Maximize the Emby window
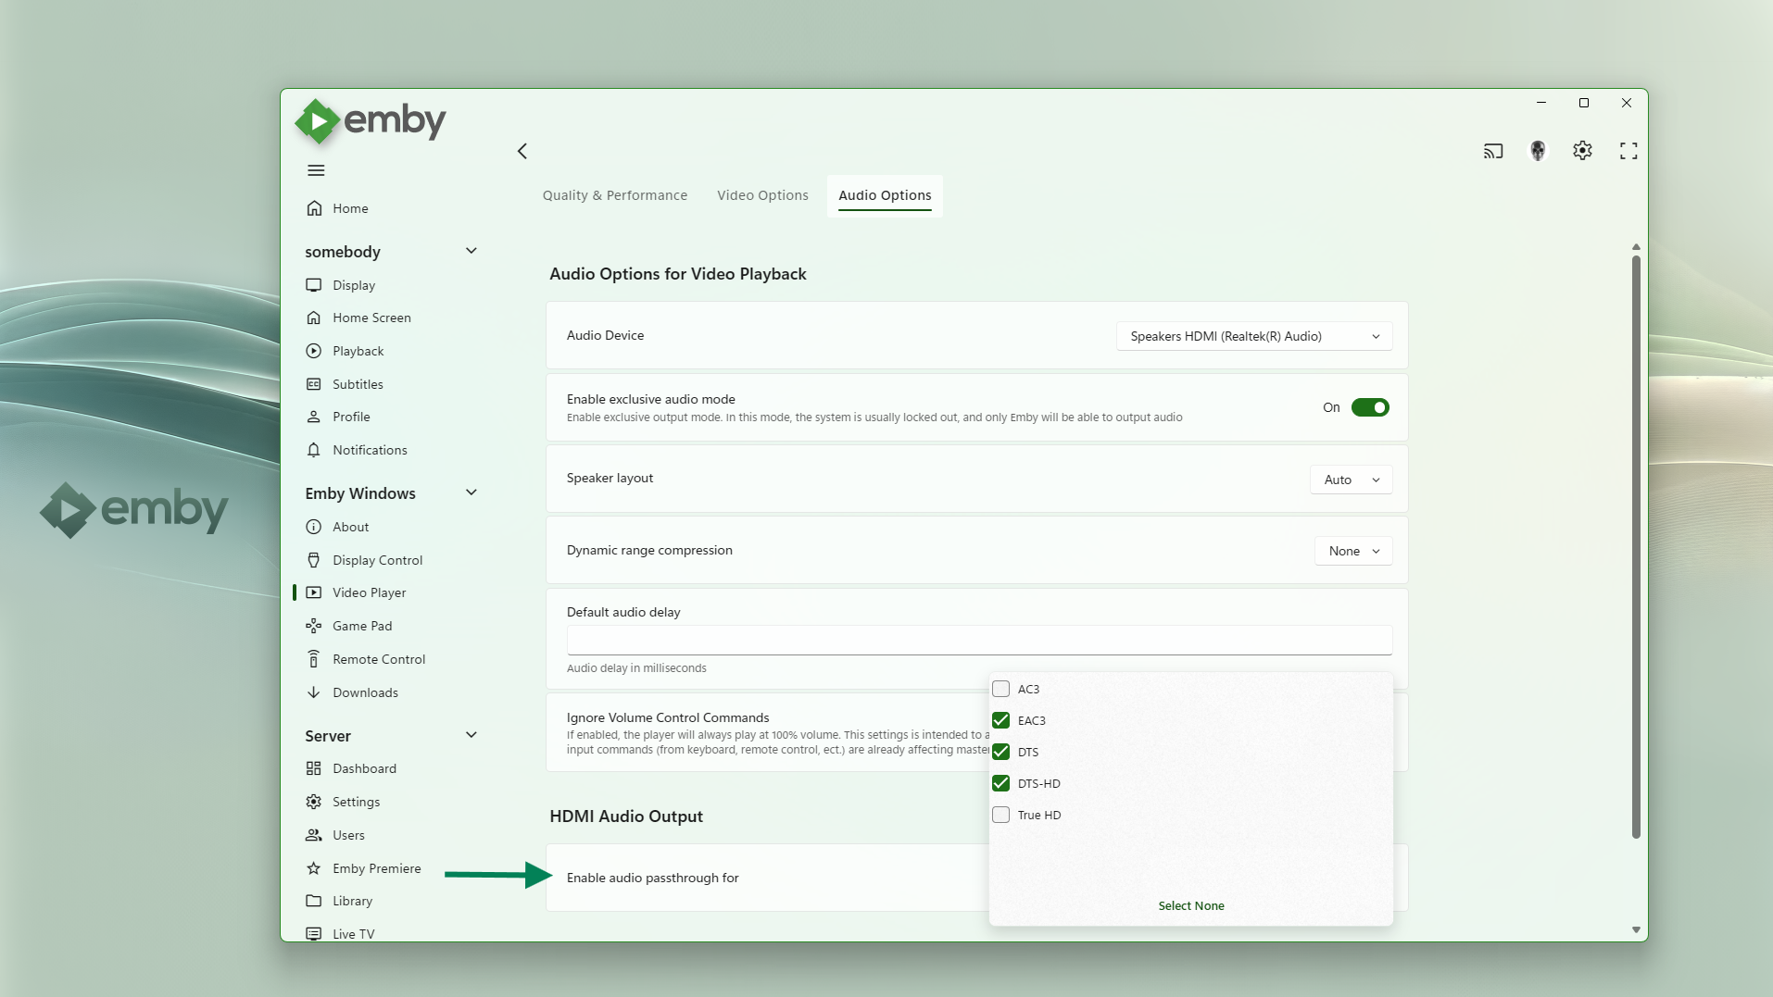The height and width of the screenshot is (997, 1773). 1584,103
